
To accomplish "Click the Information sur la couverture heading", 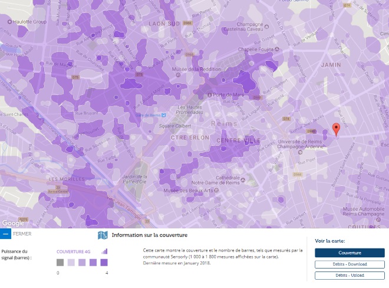I will click(150, 235).
